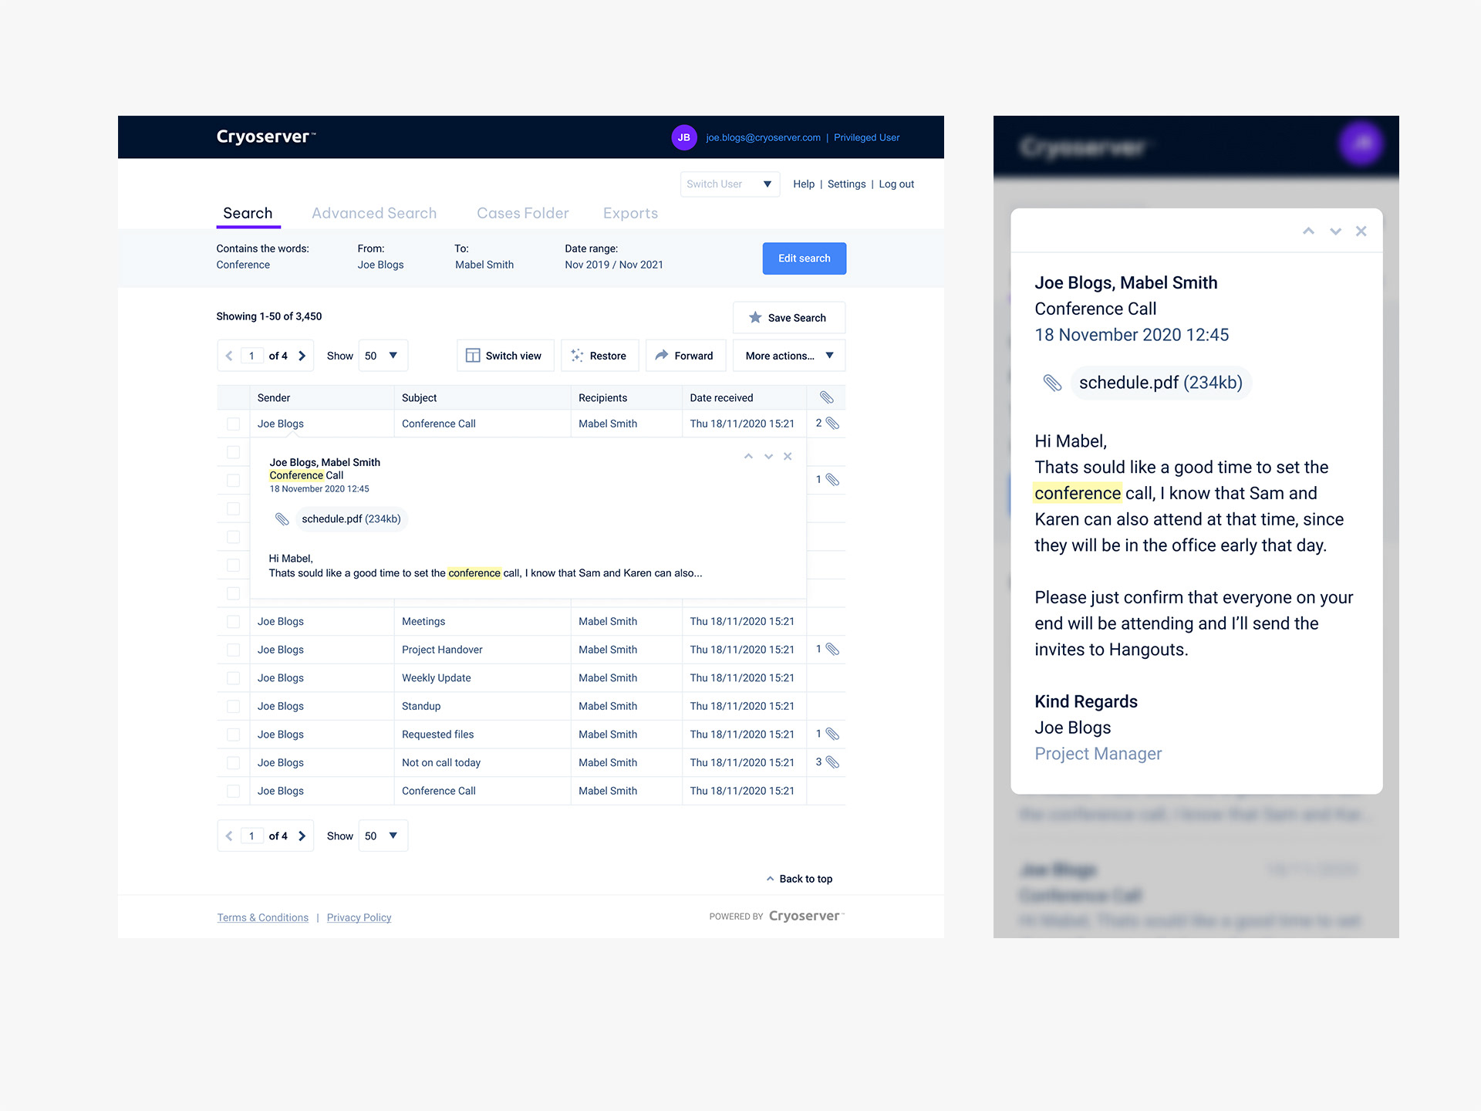Tick checkbox for Not on call today row

click(x=233, y=762)
